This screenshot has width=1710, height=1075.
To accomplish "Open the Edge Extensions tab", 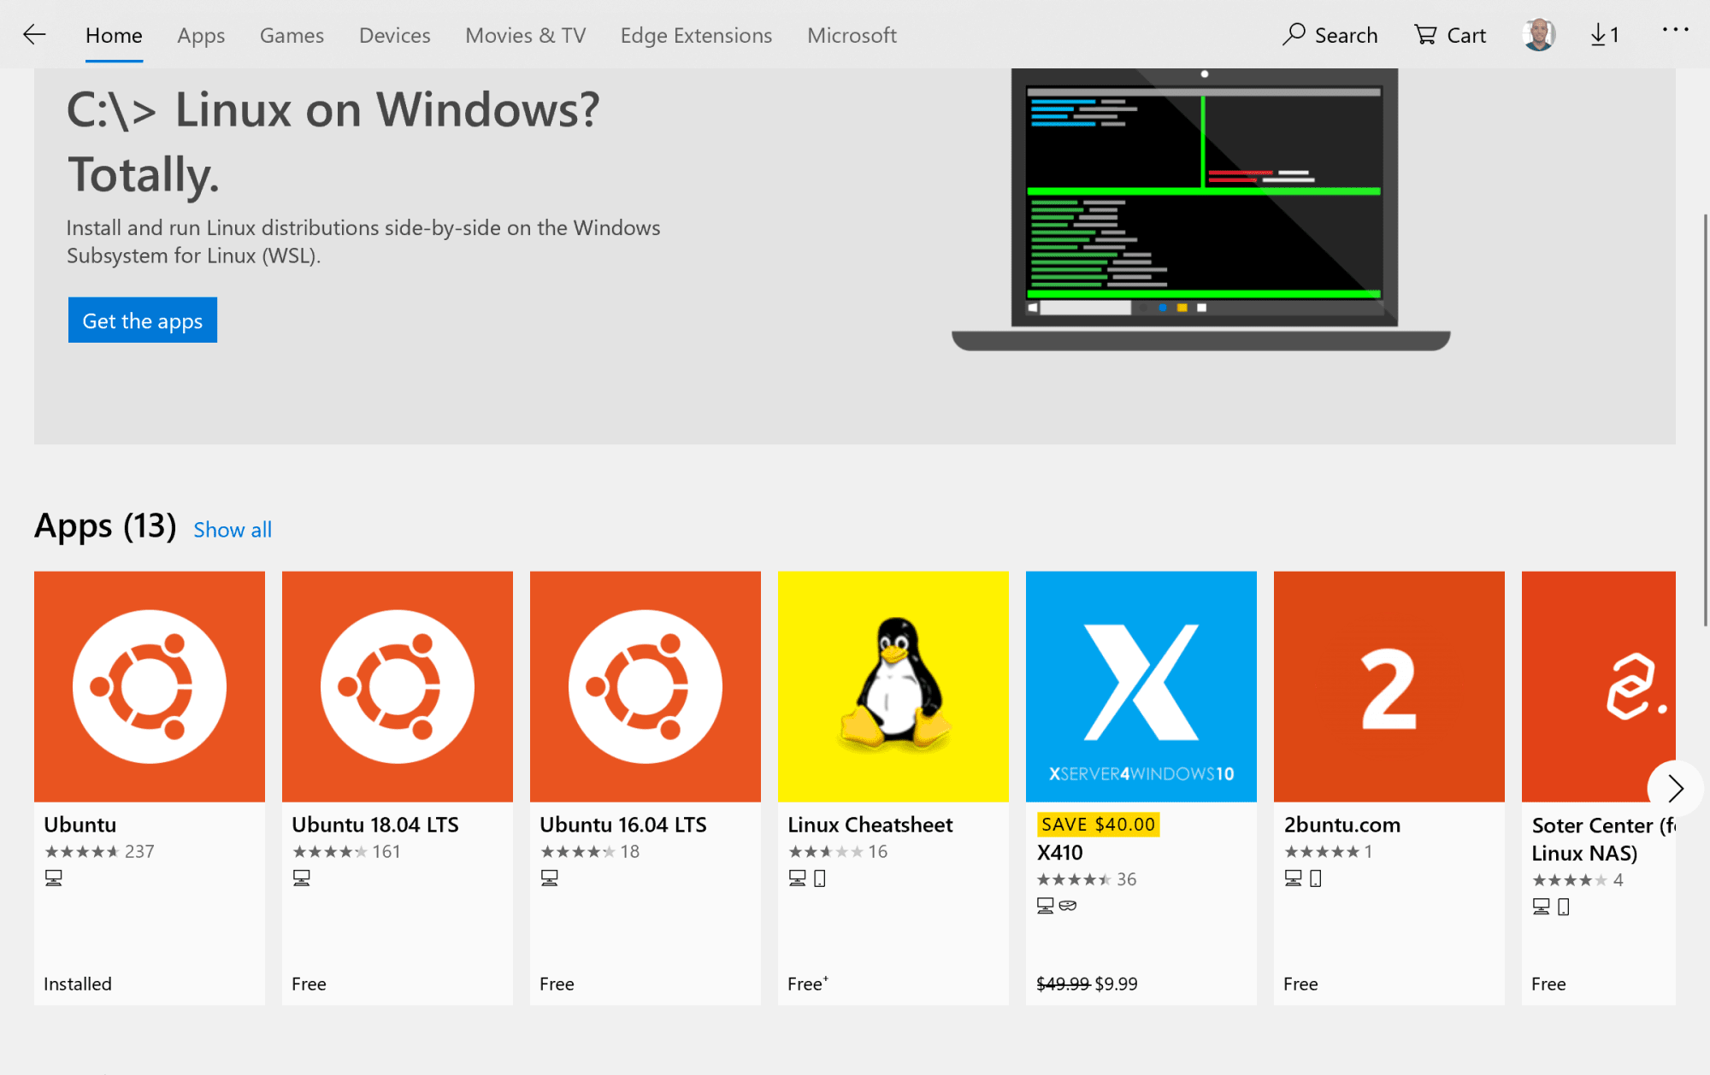I will tap(696, 35).
